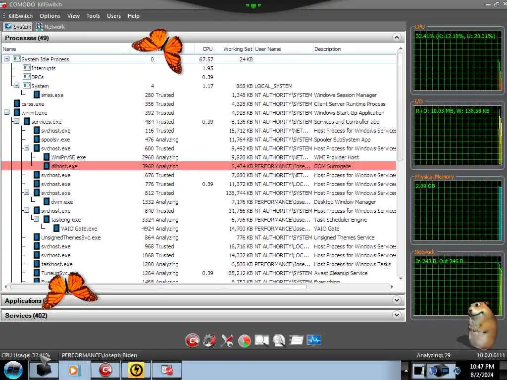Click the WmiPrvSE.exe process icon
The height and width of the screenshot is (380, 507).
(47, 157)
